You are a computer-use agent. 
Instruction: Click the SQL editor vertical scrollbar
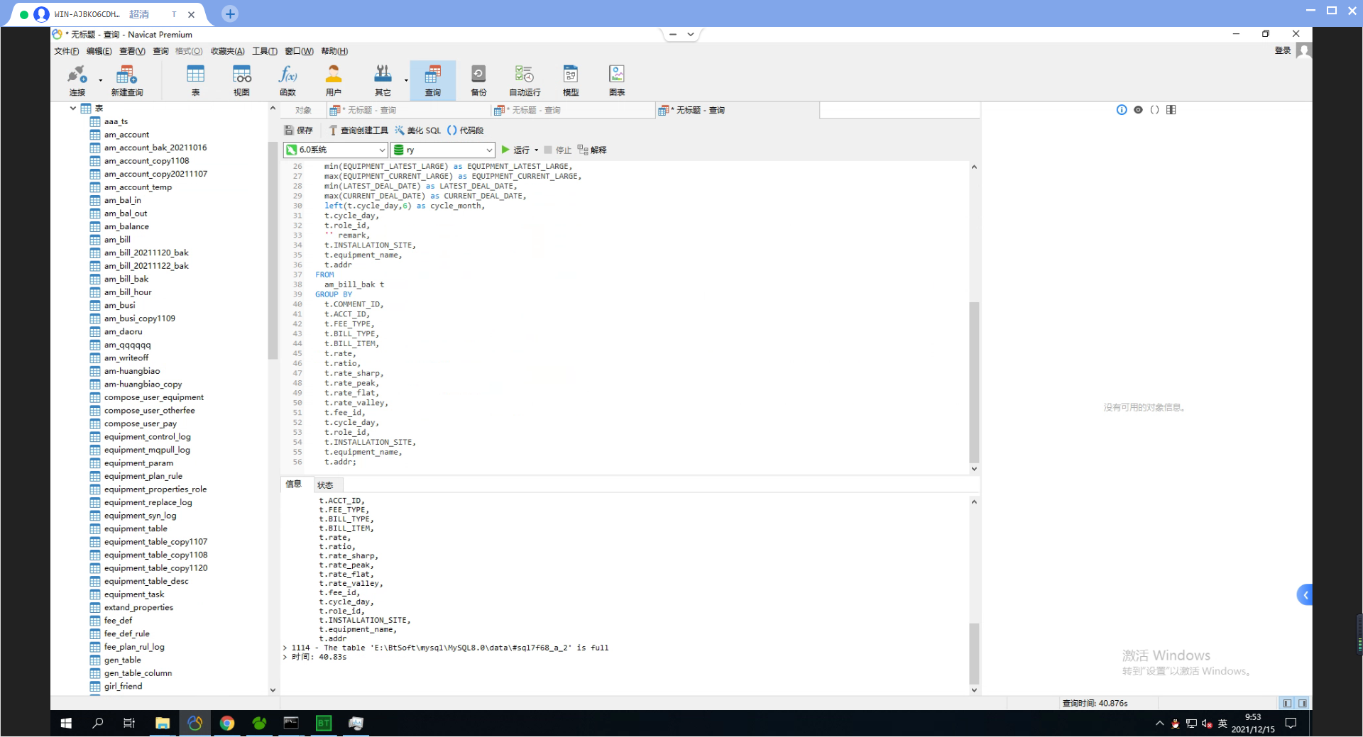[974, 383]
